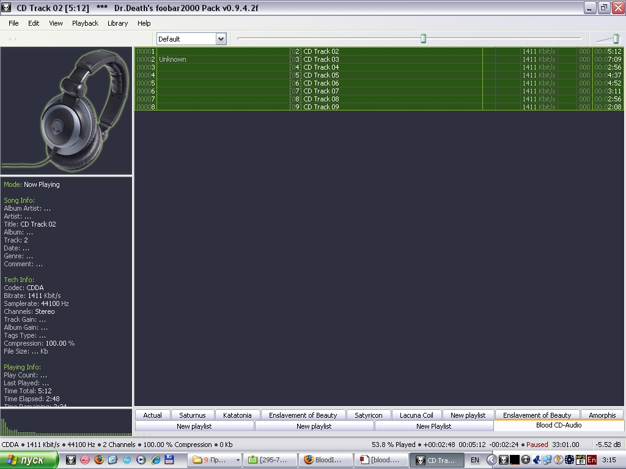Click the HFS 81 tray icon
The width and height of the screenshot is (626, 469).
(x=581, y=460)
